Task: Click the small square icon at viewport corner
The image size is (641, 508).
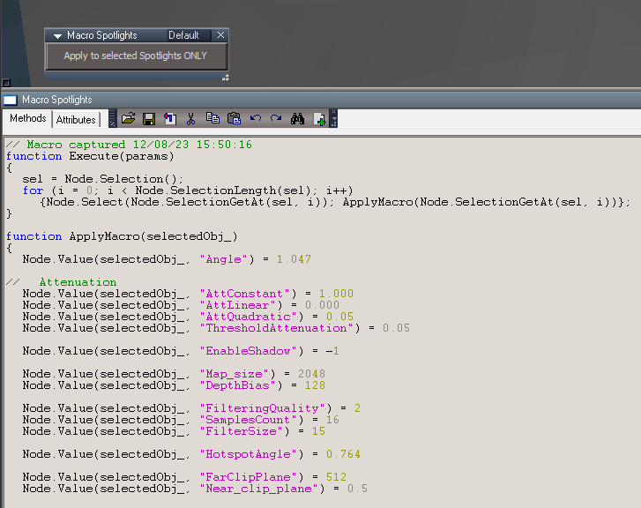Action: 6,83
